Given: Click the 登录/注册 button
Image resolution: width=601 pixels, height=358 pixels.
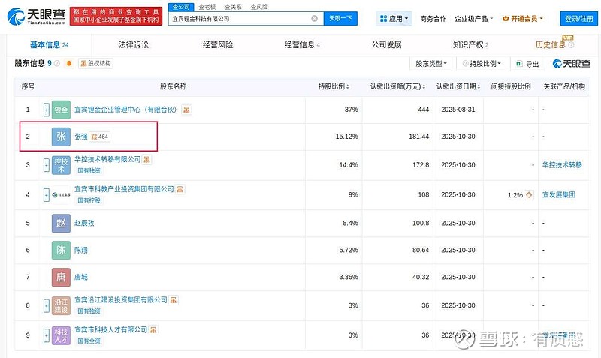Looking at the screenshot, I should (x=578, y=18).
